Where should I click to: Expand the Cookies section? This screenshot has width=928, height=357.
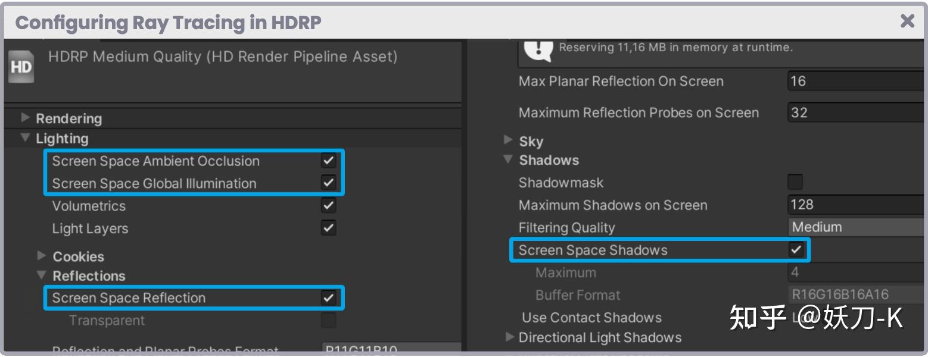[x=42, y=256]
